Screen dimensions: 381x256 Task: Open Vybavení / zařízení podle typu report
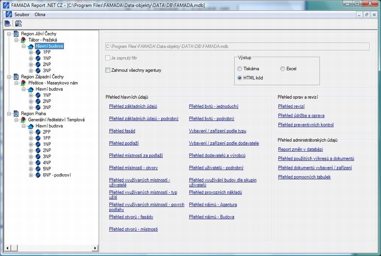[x=217, y=131]
